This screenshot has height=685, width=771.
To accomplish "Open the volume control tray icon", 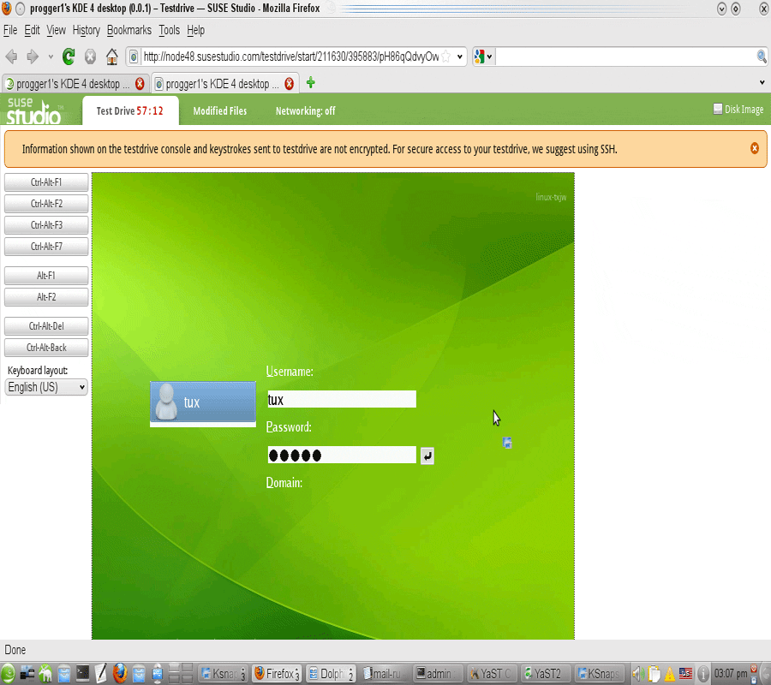I will pyautogui.click(x=638, y=673).
